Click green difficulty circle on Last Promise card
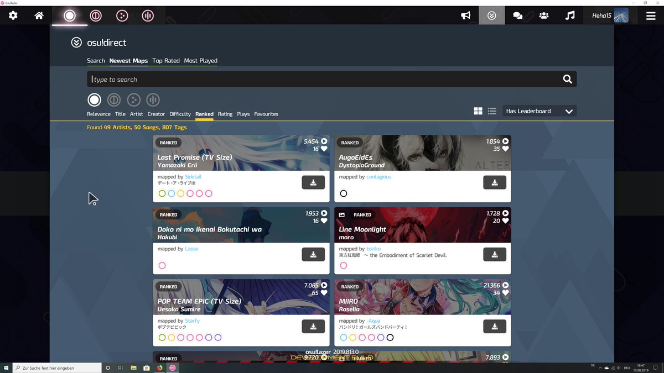The width and height of the screenshot is (664, 373). point(162,193)
